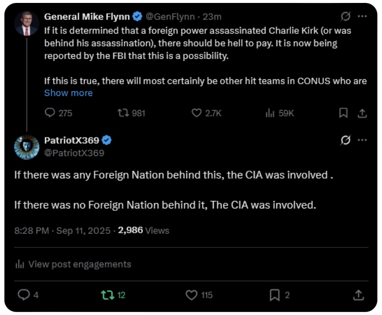The height and width of the screenshot is (315, 382).
Task: Open Grok icon on PatriotX369's post
Action: pos(345,140)
